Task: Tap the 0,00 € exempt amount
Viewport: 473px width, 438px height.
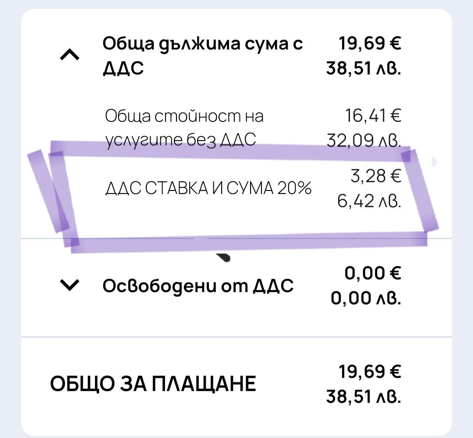Action: click(373, 273)
